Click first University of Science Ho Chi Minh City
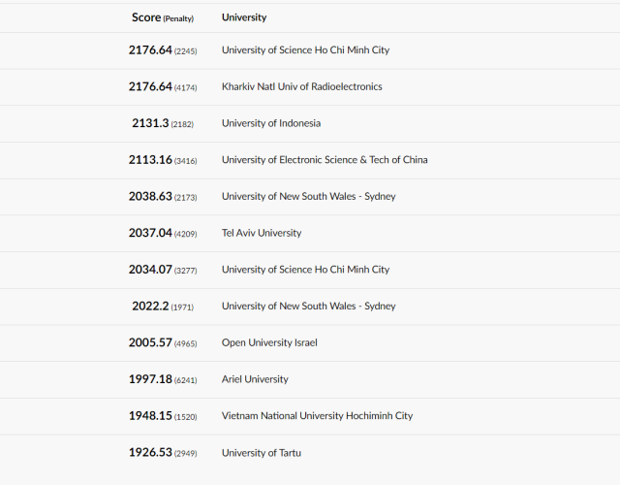 tap(305, 49)
